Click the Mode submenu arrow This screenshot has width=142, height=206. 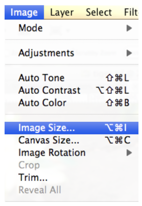click(x=129, y=28)
